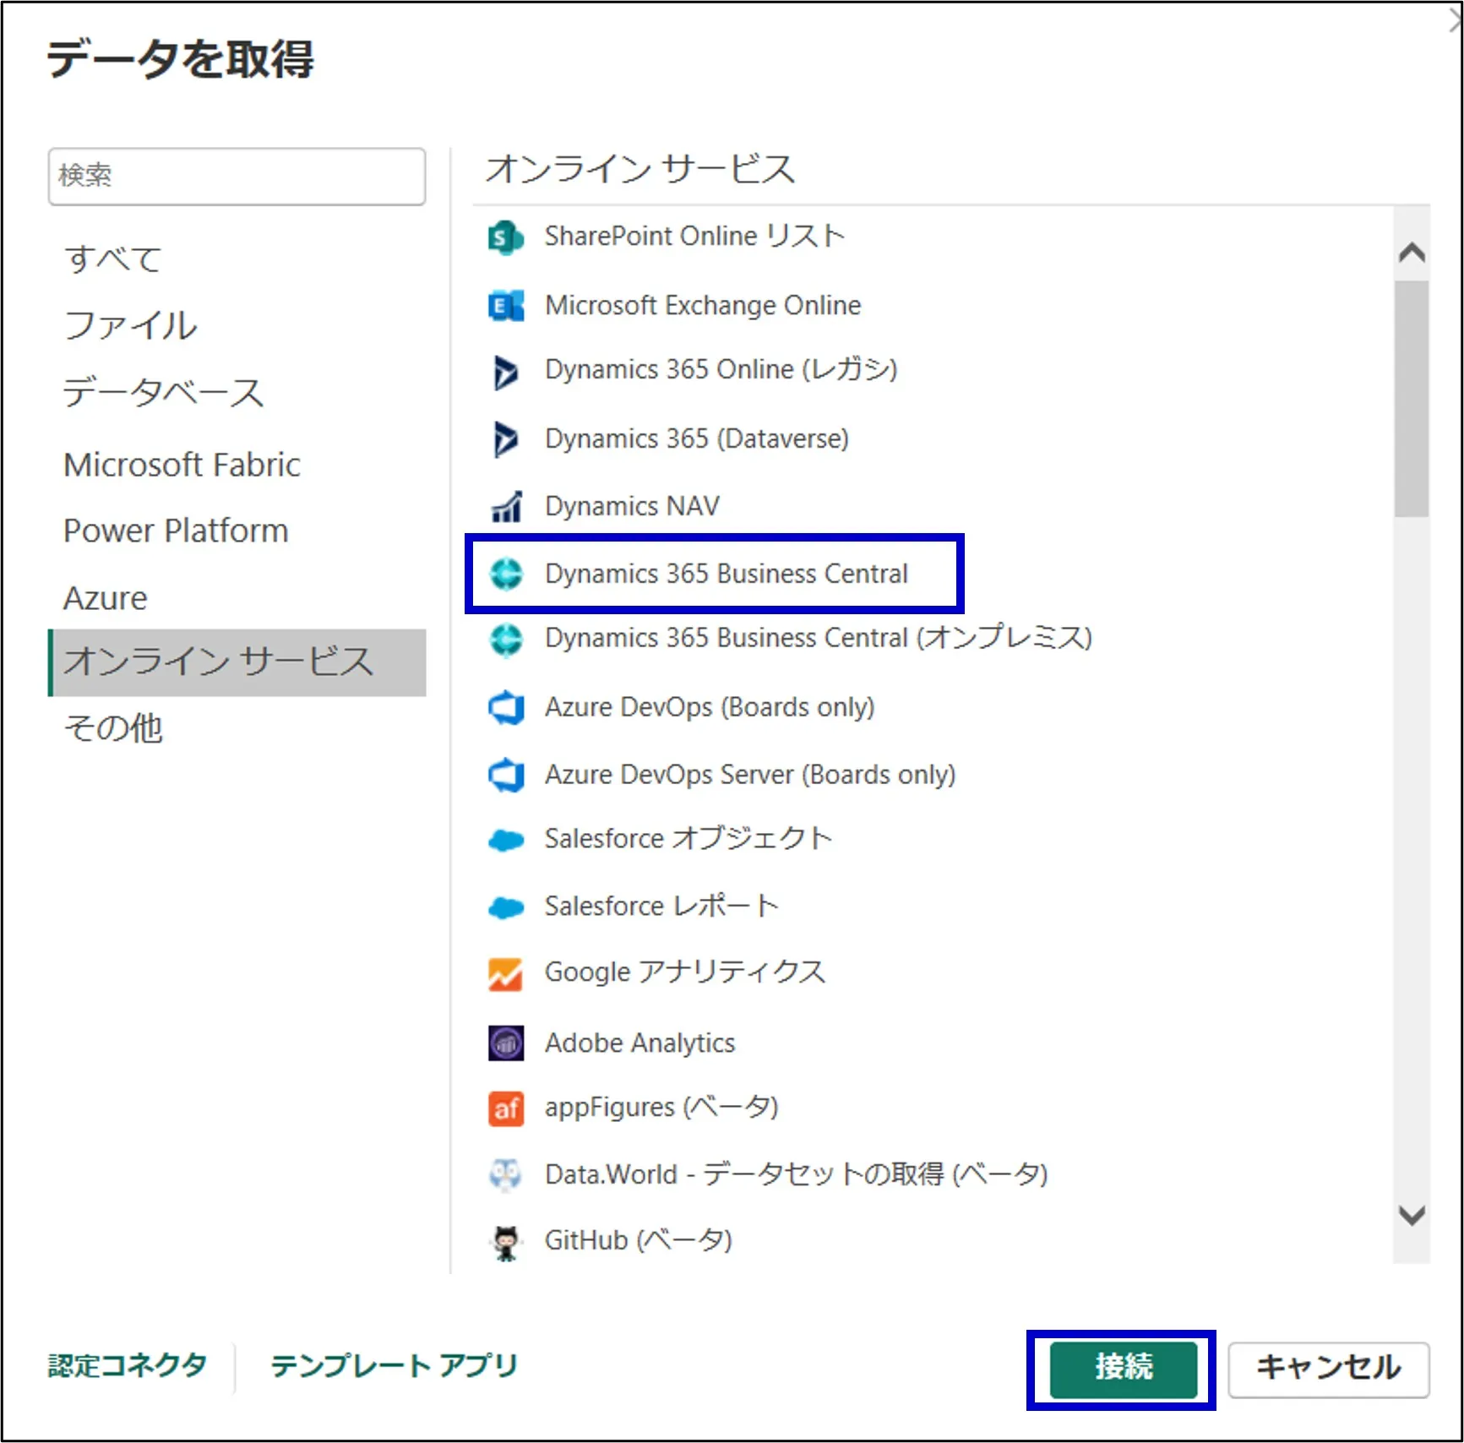
Task: Open the すべて category
Action: (x=113, y=259)
